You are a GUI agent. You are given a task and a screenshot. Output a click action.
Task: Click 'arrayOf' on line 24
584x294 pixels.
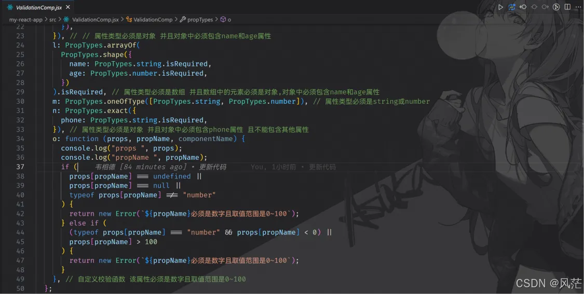pyautogui.click(x=123, y=45)
